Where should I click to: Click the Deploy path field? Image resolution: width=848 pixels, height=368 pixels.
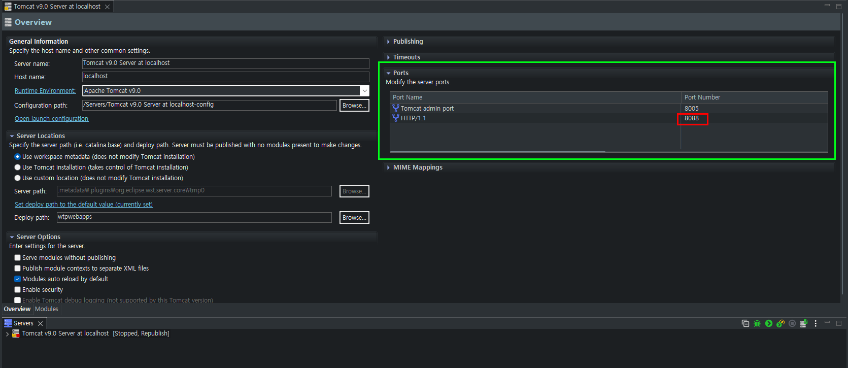[194, 217]
